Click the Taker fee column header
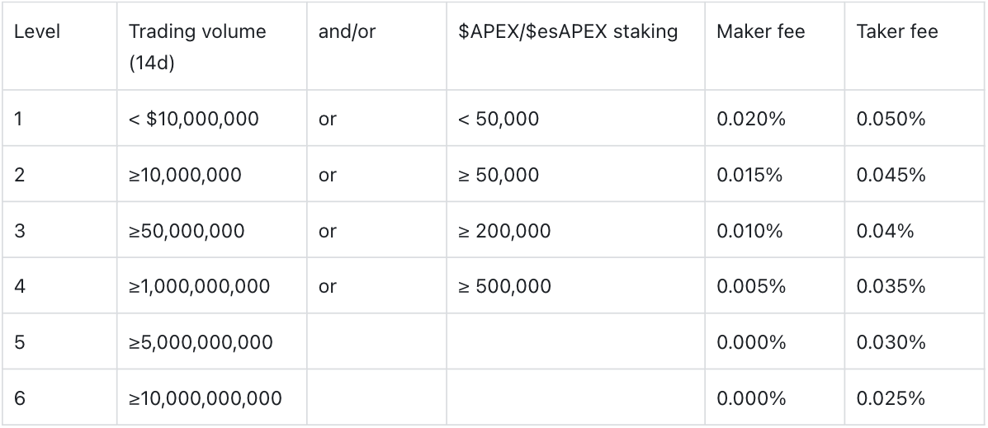Image resolution: width=988 pixels, height=428 pixels. [897, 32]
